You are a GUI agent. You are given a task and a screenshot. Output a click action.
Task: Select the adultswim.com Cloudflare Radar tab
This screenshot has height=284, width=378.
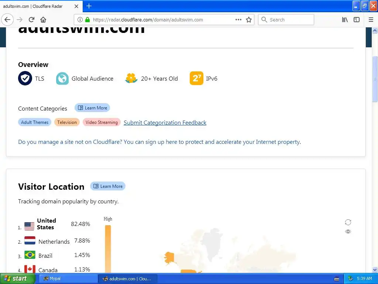point(41,6)
